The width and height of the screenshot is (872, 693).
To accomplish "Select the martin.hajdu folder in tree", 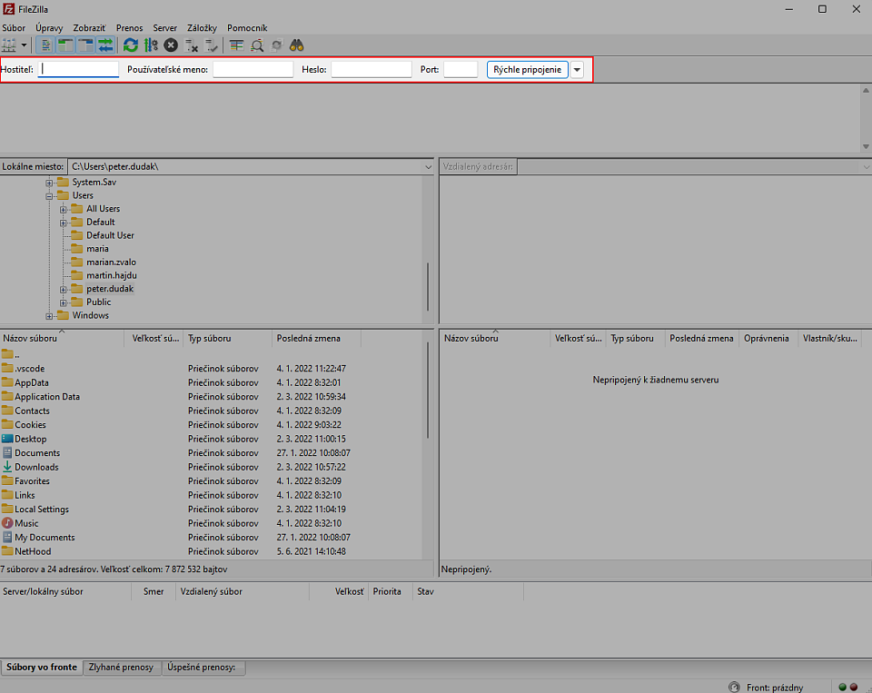I will [112, 275].
